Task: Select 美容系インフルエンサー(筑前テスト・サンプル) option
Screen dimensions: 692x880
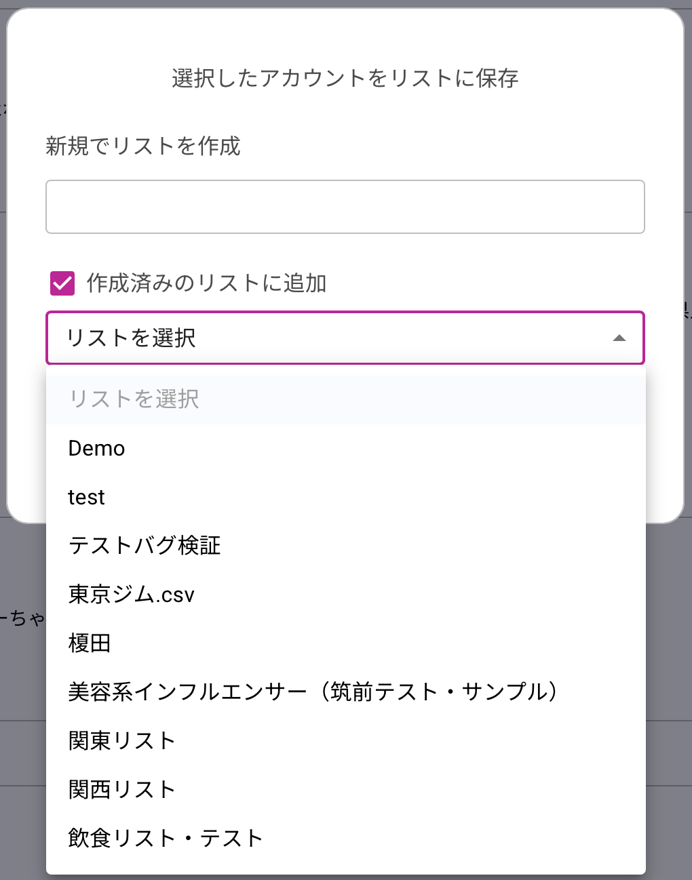Action: [x=312, y=692]
